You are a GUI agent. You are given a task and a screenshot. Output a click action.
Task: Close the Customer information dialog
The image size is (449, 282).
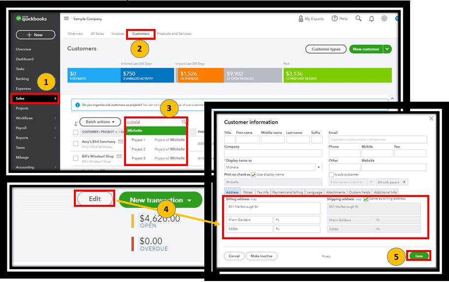click(431, 118)
